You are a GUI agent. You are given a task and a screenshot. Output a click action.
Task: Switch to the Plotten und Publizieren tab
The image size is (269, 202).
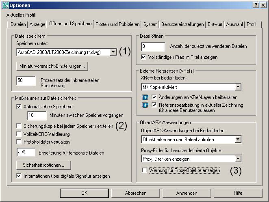(117, 24)
